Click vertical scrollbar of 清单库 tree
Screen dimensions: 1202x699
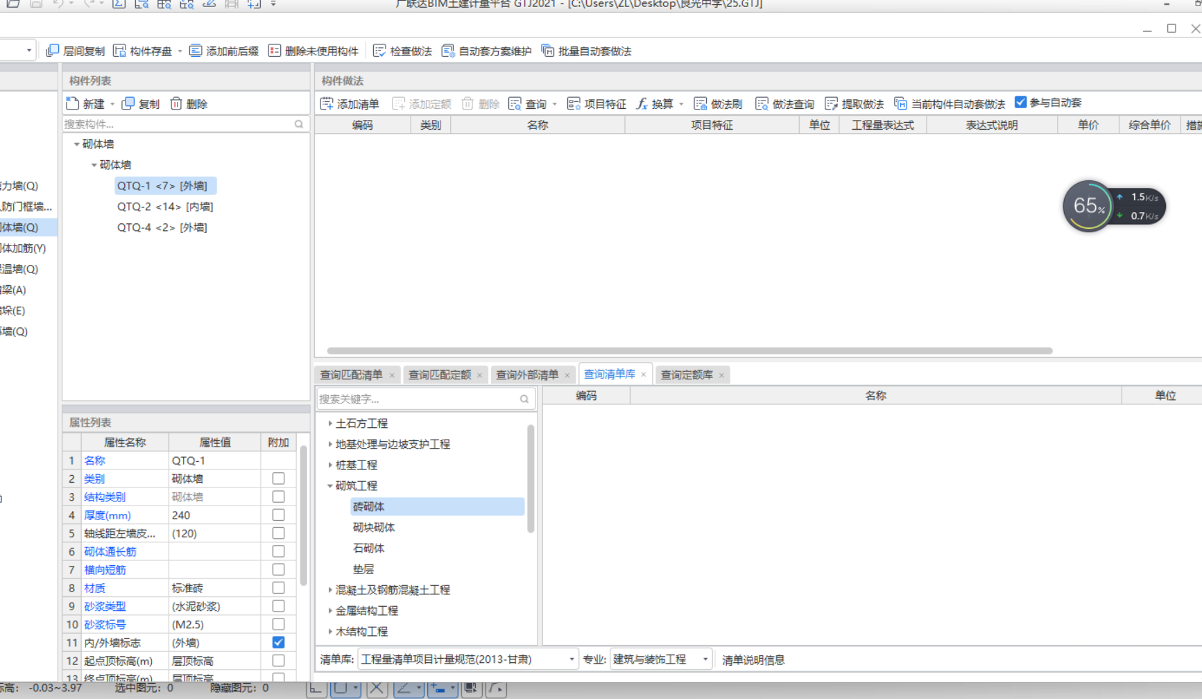[x=531, y=478]
